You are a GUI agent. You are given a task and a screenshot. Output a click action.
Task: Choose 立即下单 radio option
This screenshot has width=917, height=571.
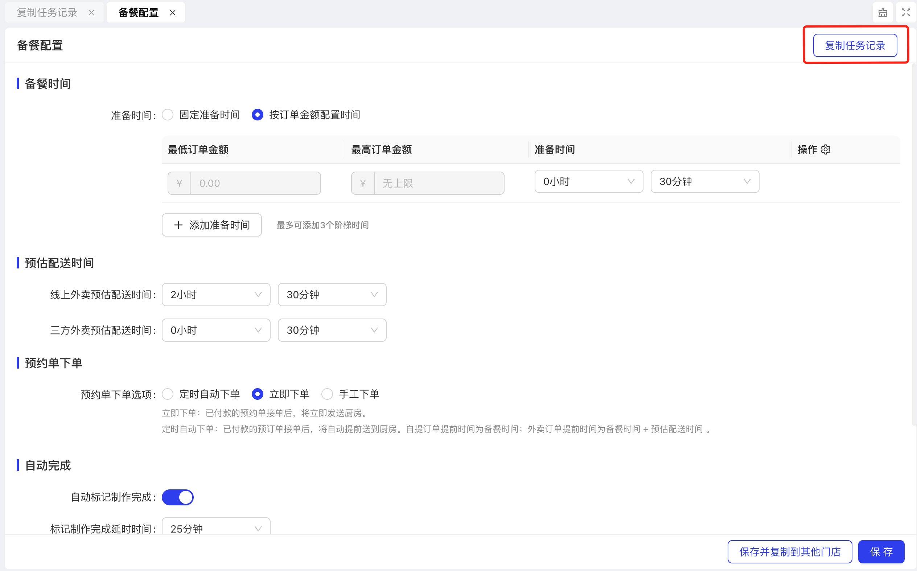pos(258,394)
